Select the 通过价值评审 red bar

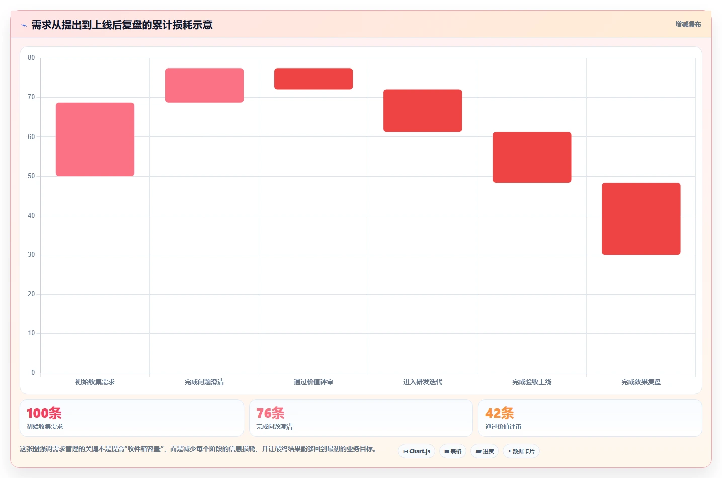pos(313,79)
